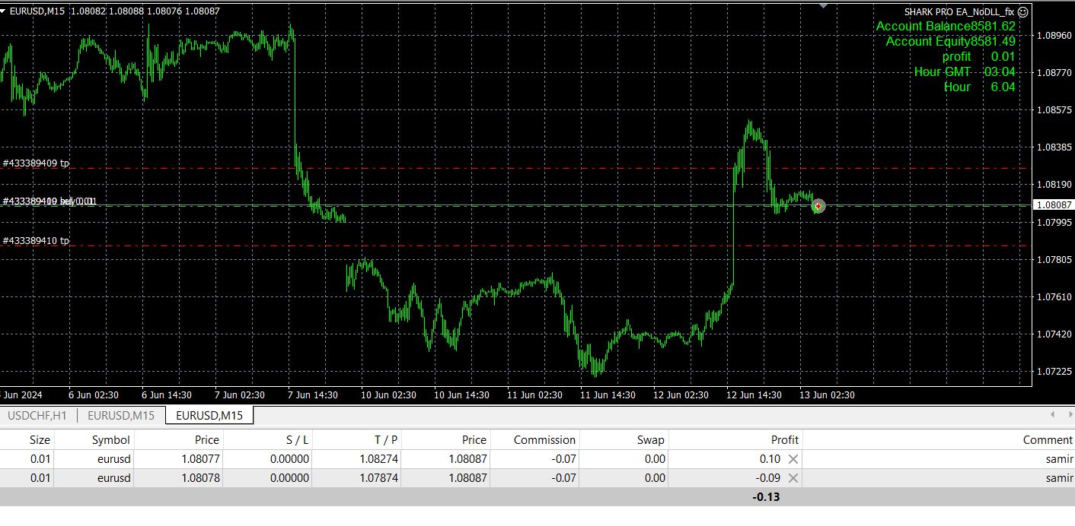The width and height of the screenshot is (1075, 526).
Task: Open the dropdown triangle beside EURUSD,M15 title
Action: coord(3,11)
